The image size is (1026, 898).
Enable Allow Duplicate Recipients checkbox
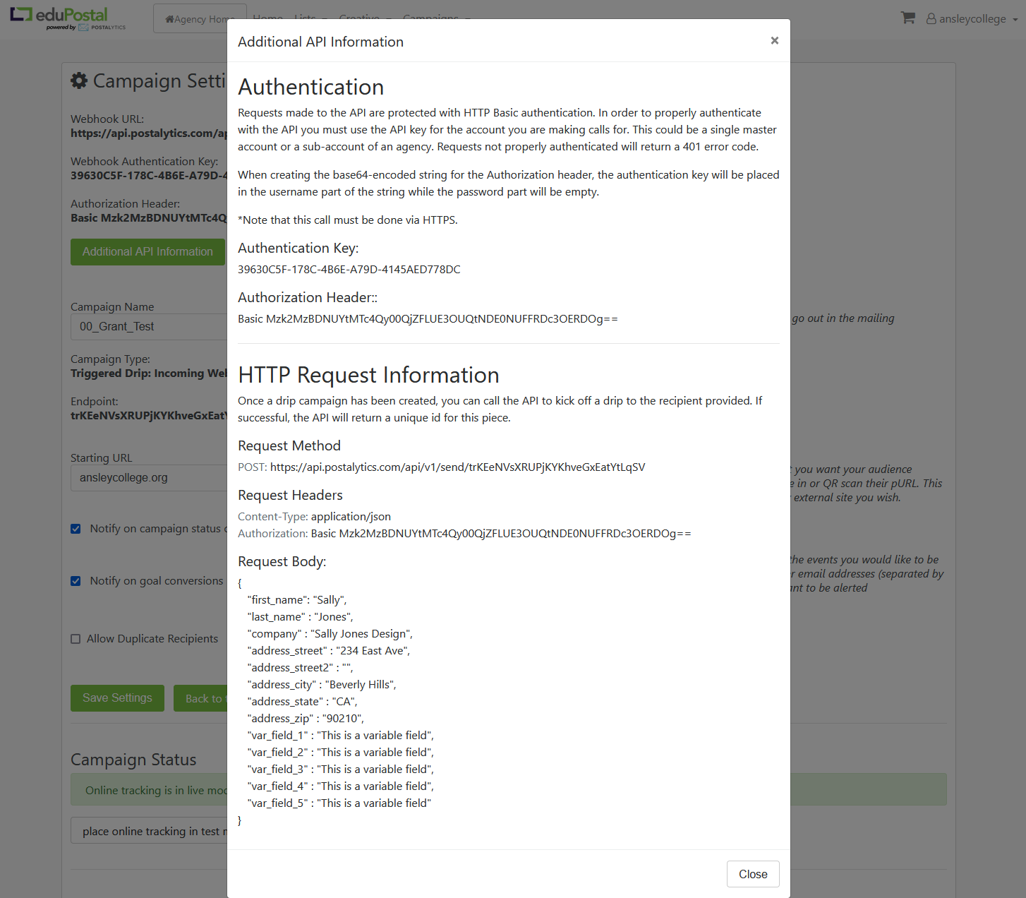pyautogui.click(x=76, y=639)
